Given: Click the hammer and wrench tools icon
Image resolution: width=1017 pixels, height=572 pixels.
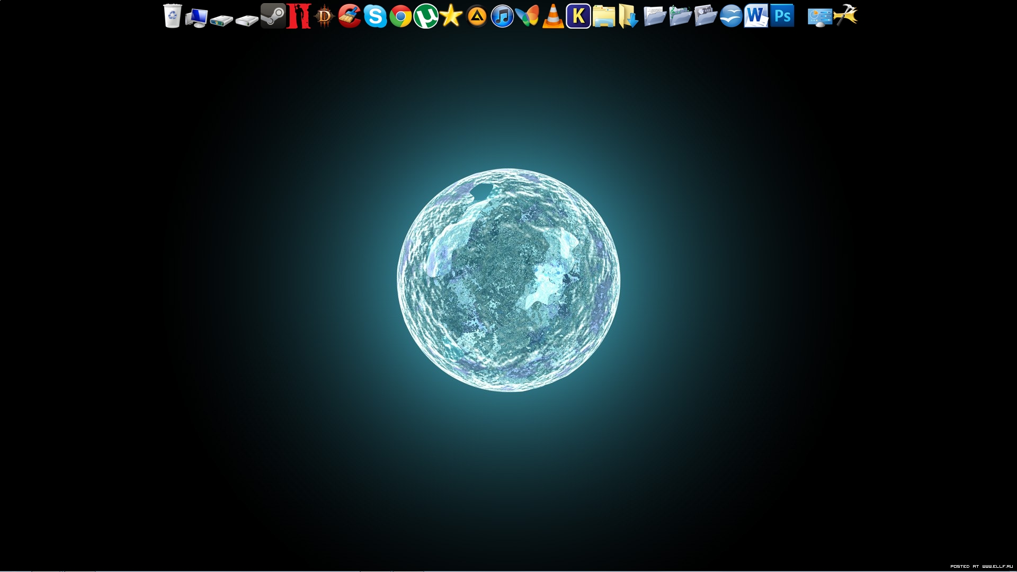Looking at the screenshot, I should [x=845, y=15].
